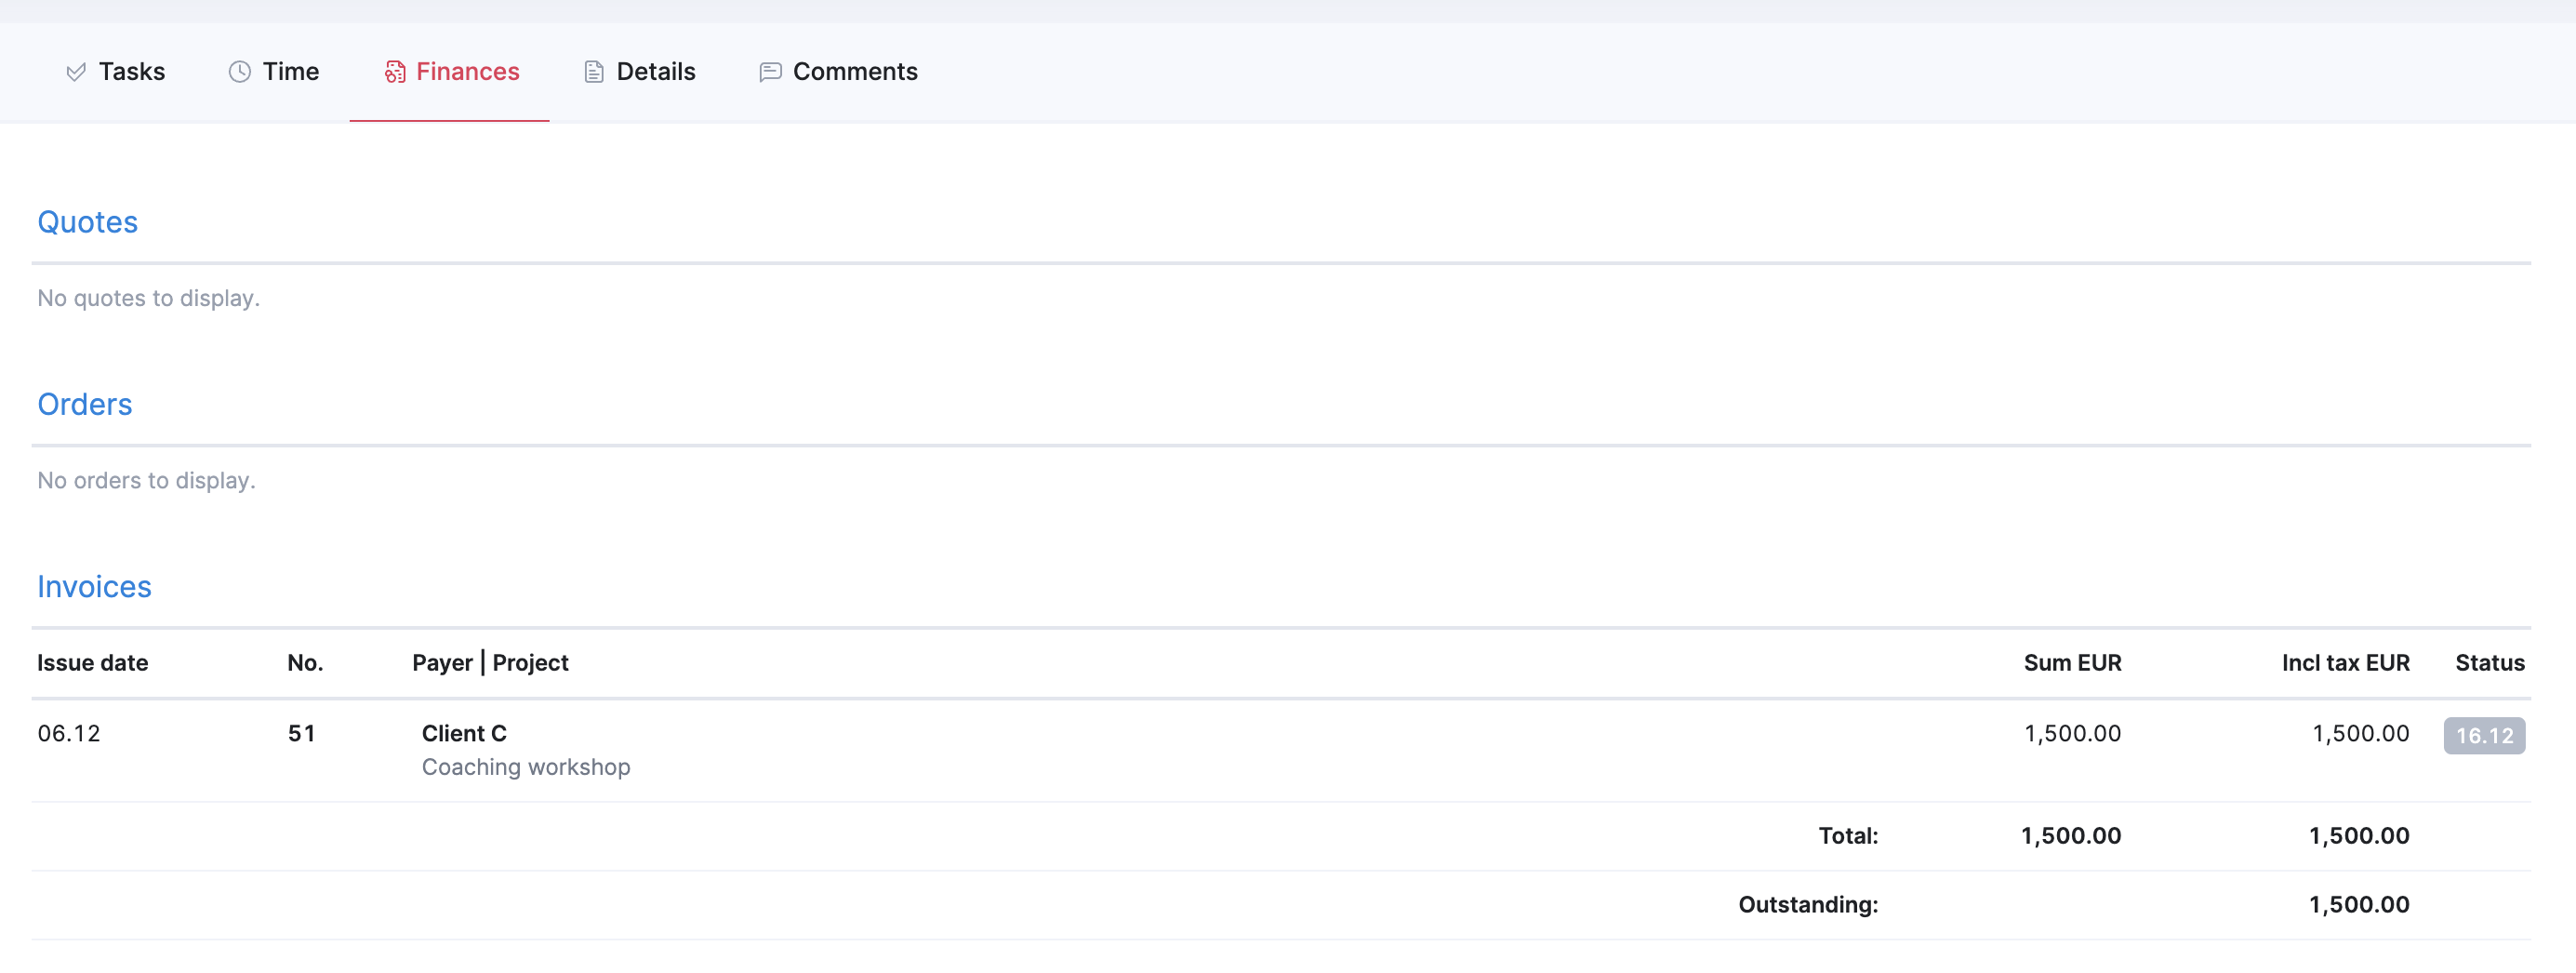Select the 06.12 issue date cell
Screen dimensions: 2576x973
69,734
